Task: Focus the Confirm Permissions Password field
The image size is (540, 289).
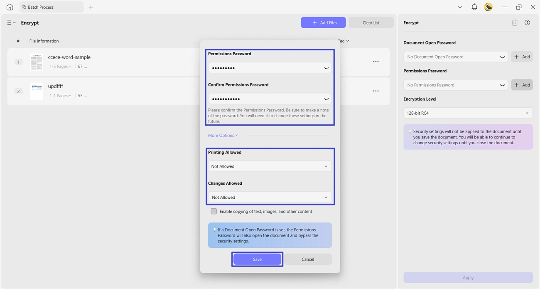Action: pos(270,99)
